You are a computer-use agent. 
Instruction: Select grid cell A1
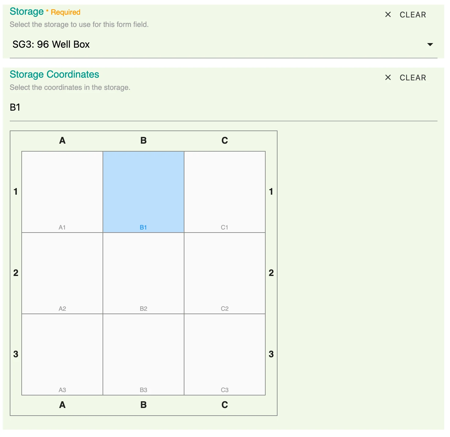tap(62, 192)
